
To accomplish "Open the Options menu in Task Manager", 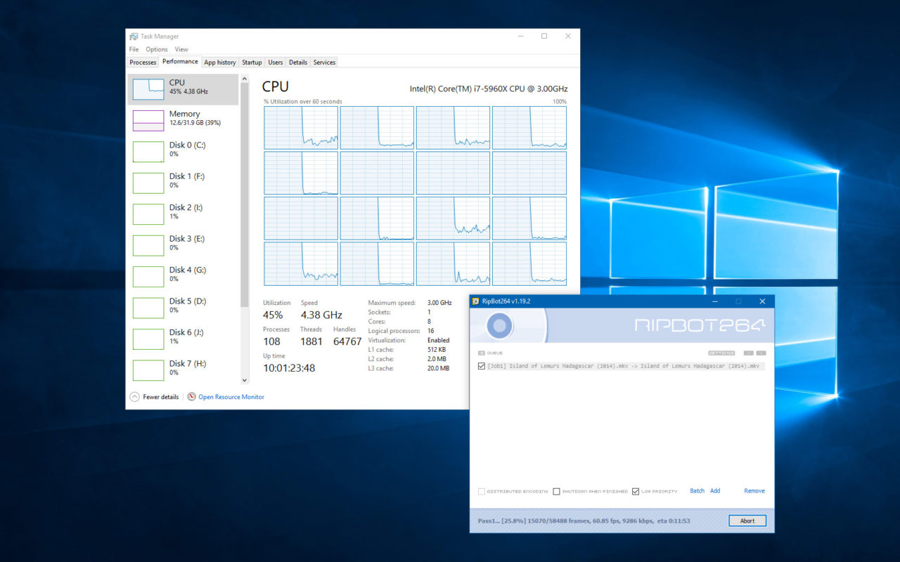I will pos(156,49).
